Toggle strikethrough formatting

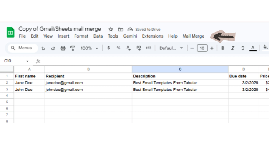point(242,48)
